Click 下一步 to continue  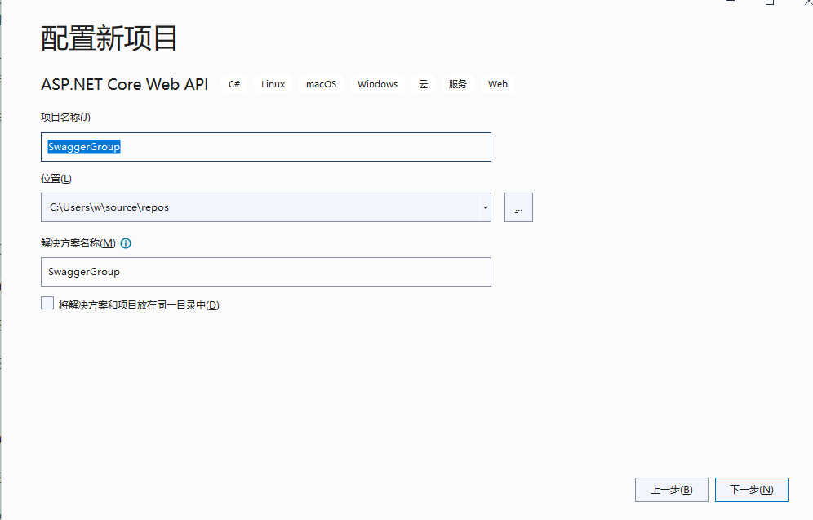[x=751, y=489]
